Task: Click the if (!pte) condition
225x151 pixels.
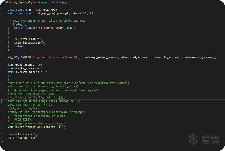Action: click(x=17, y=24)
